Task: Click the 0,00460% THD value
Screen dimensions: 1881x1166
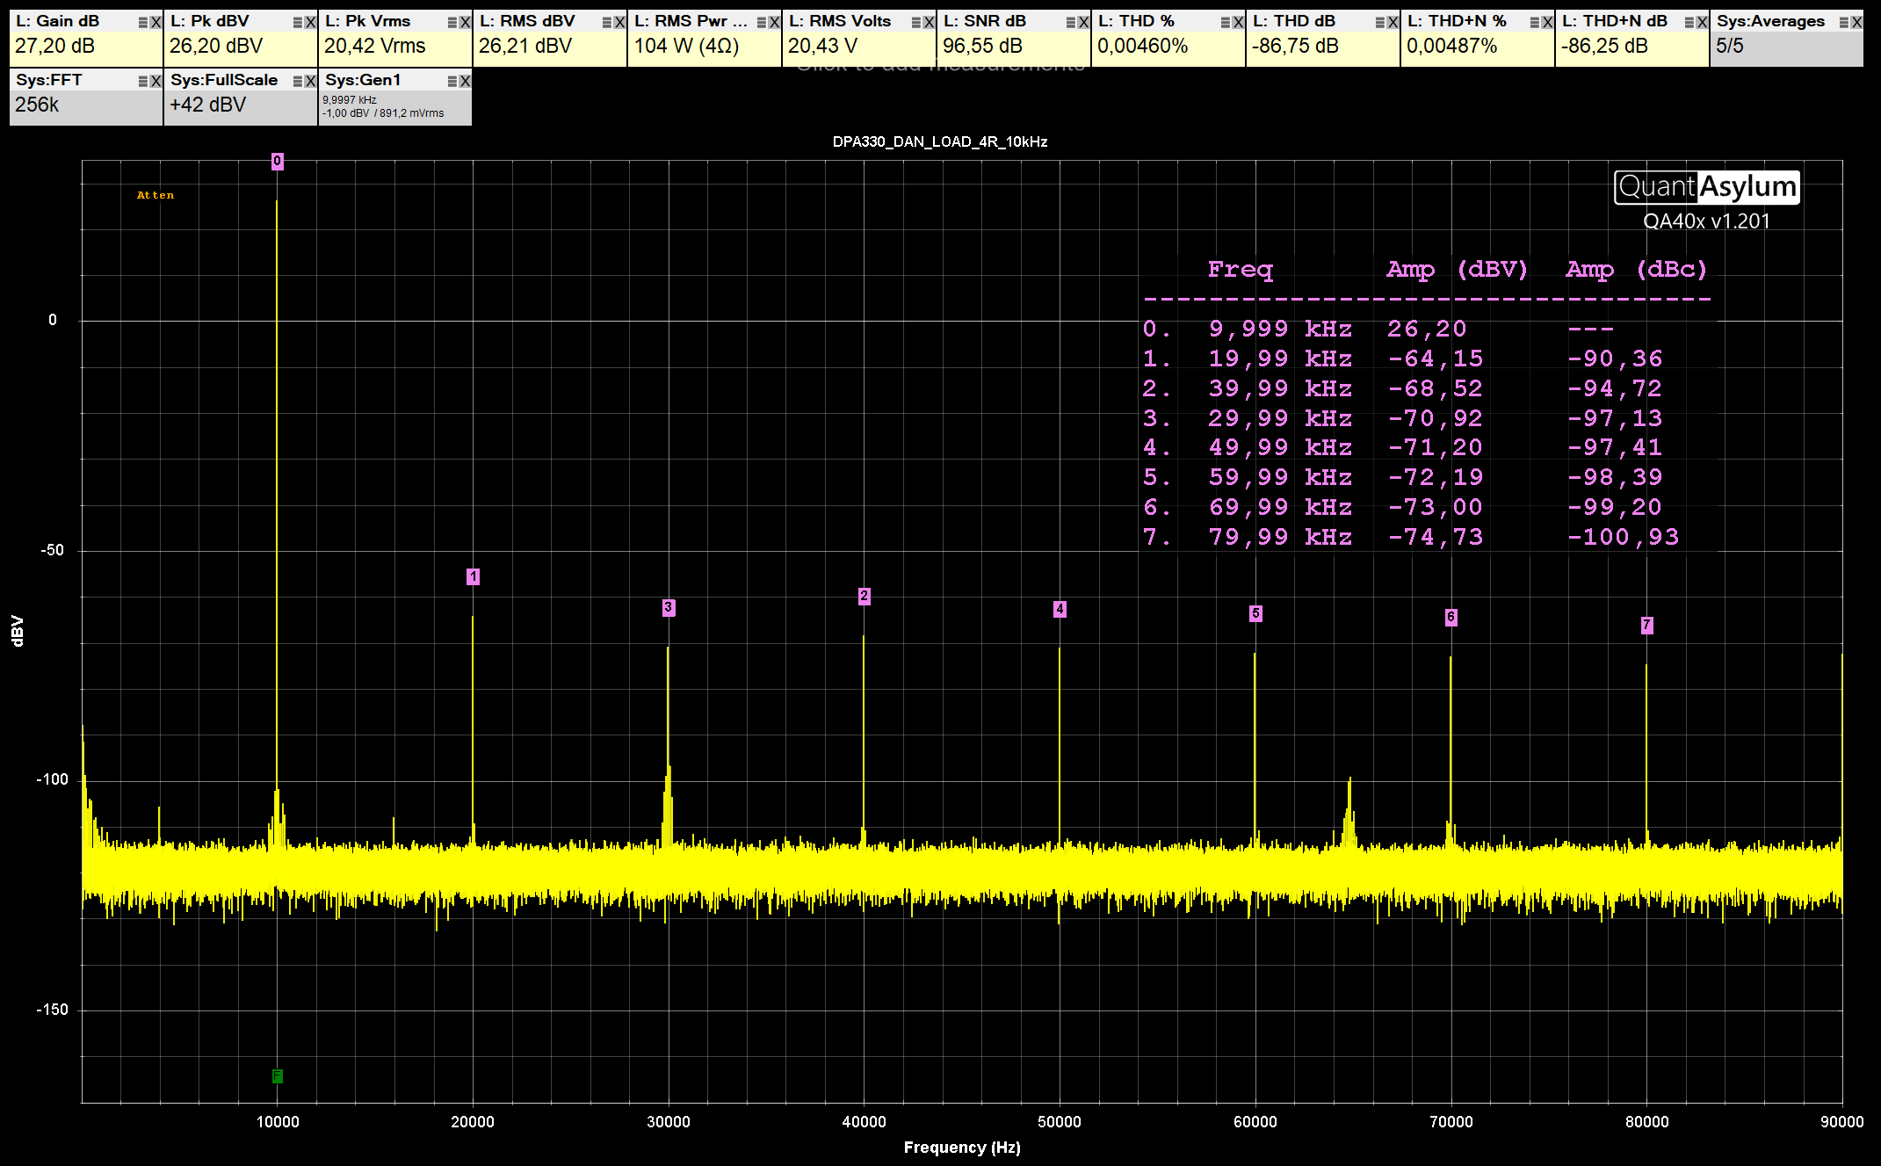Action: [x=1142, y=47]
